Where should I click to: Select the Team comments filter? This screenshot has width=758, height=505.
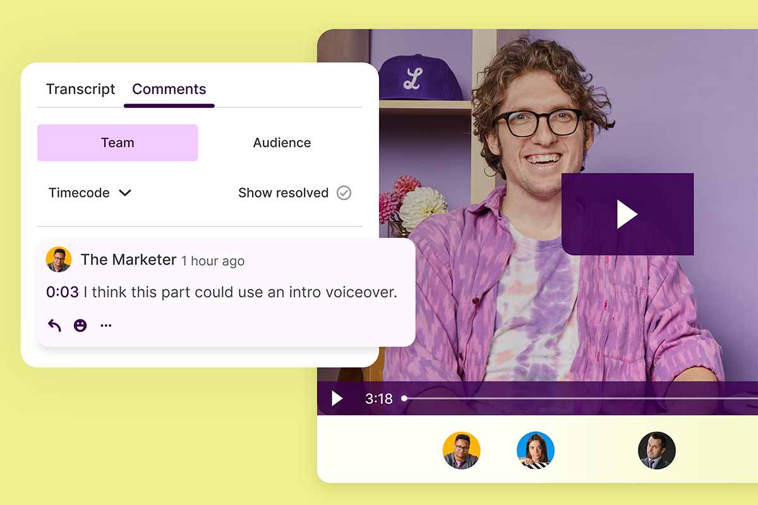(117, 143)
